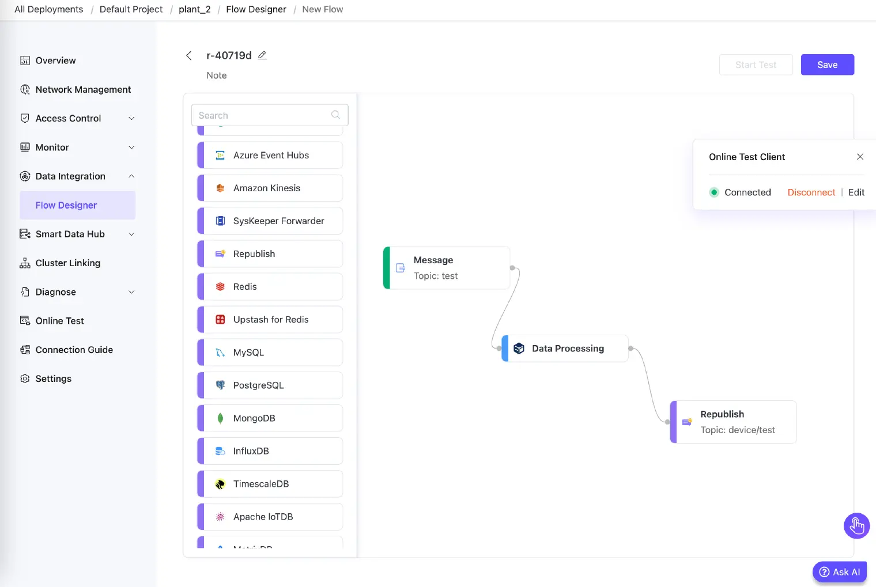876x587 pixels.
Task: Click plant_2 breadcrumb link
Action: click(195, 9)
